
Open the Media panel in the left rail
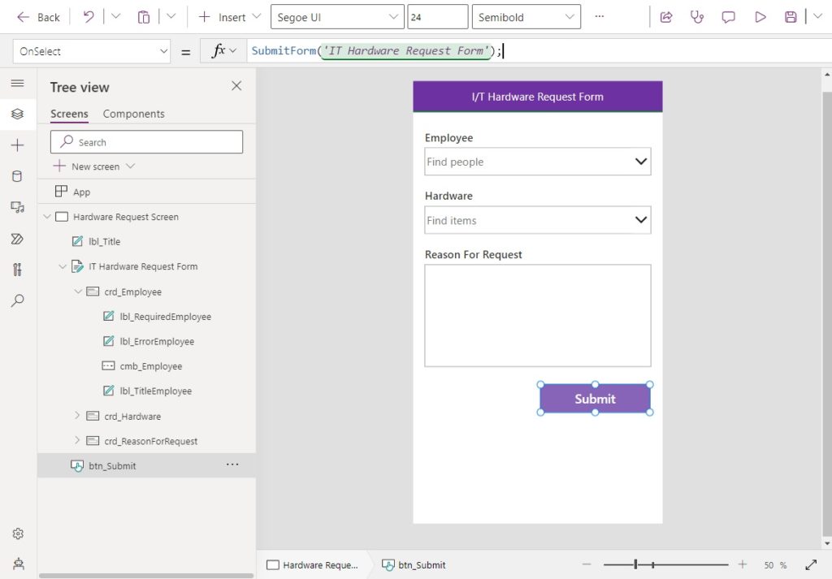[18, 207]
